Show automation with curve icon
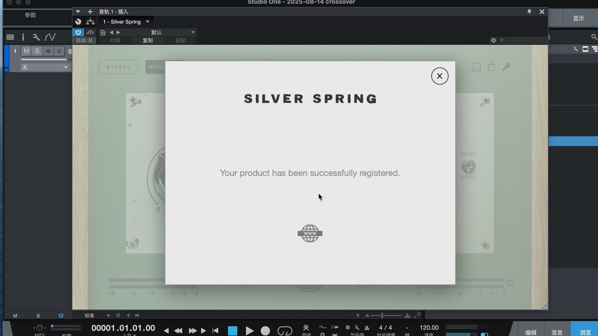This screenshot has height=336, width=598. [x=50, y=37]
